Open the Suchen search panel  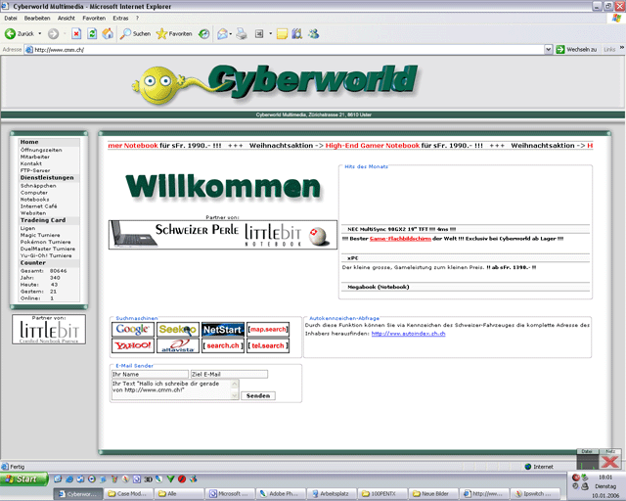coord(135,34)
